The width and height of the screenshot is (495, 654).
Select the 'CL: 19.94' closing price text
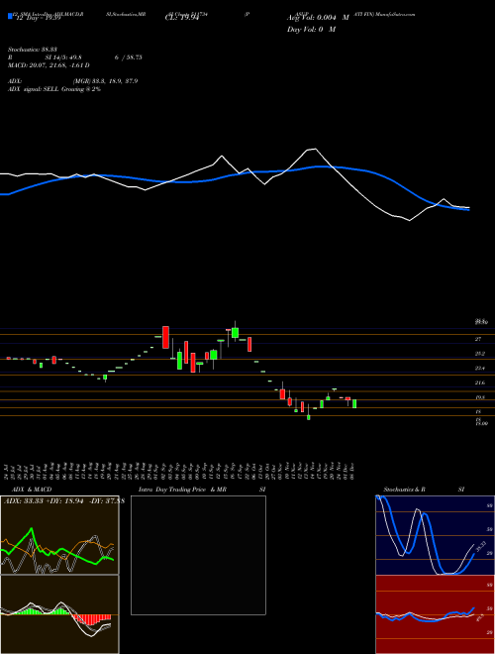click(x=182, y=18)
